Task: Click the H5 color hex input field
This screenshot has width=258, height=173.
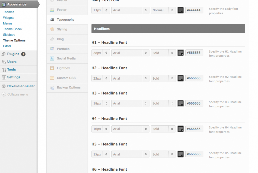Action: (x=194, y=154)
